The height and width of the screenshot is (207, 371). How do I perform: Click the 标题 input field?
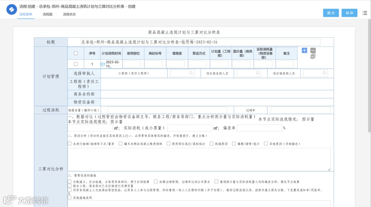200,42
